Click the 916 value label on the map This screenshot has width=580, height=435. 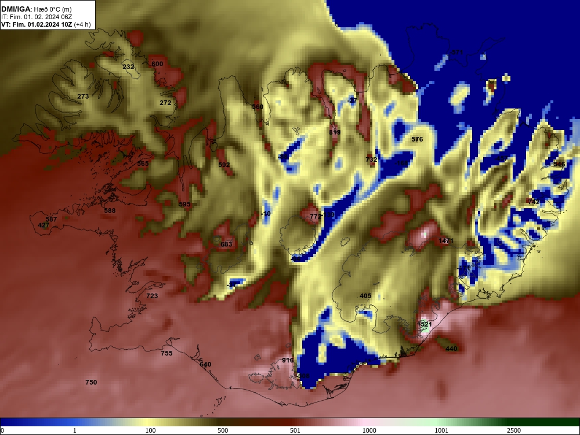(x=288, y=361)
